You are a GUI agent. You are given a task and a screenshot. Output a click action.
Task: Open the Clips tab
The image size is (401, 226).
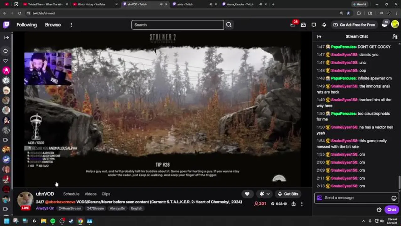(106, 194)
